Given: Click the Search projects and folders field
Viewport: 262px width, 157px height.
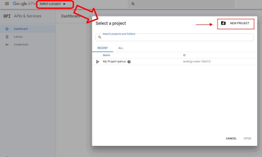Looking at the screenshot, I should 176,37.
